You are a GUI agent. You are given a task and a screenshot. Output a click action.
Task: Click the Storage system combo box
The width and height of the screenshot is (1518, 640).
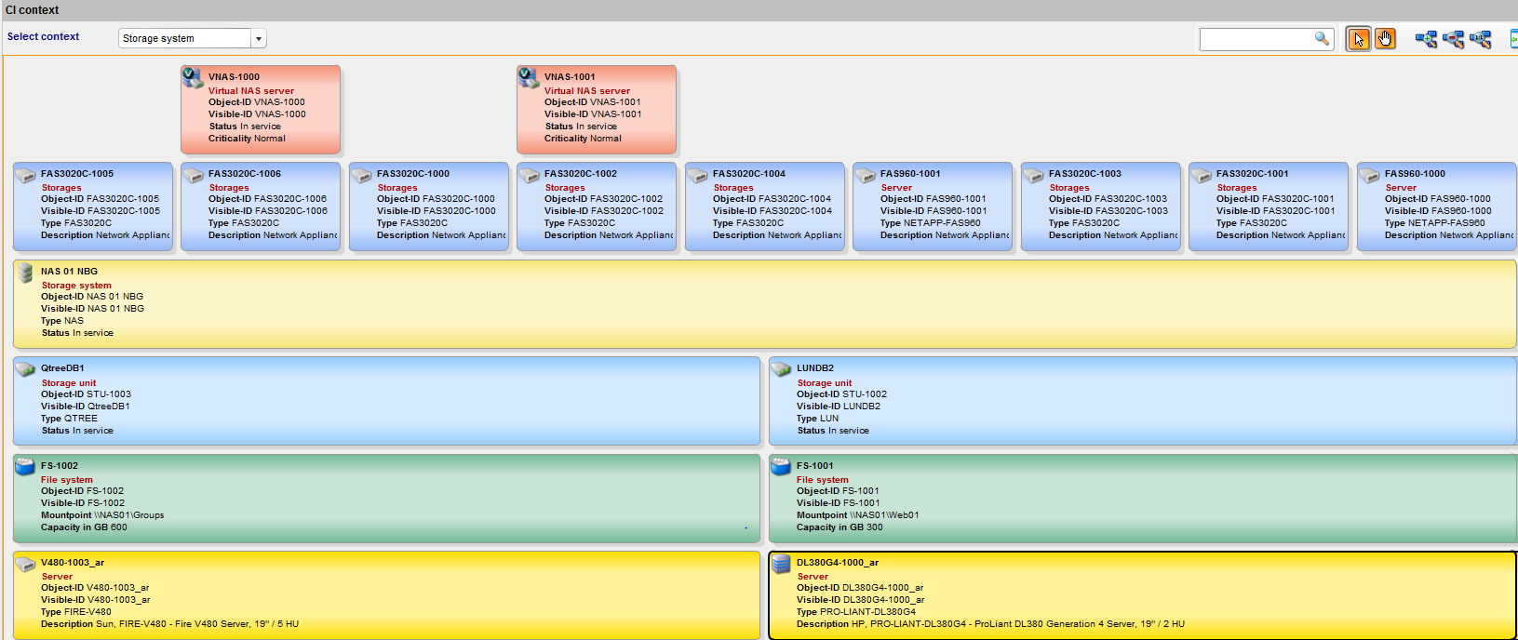click(184, 39)
